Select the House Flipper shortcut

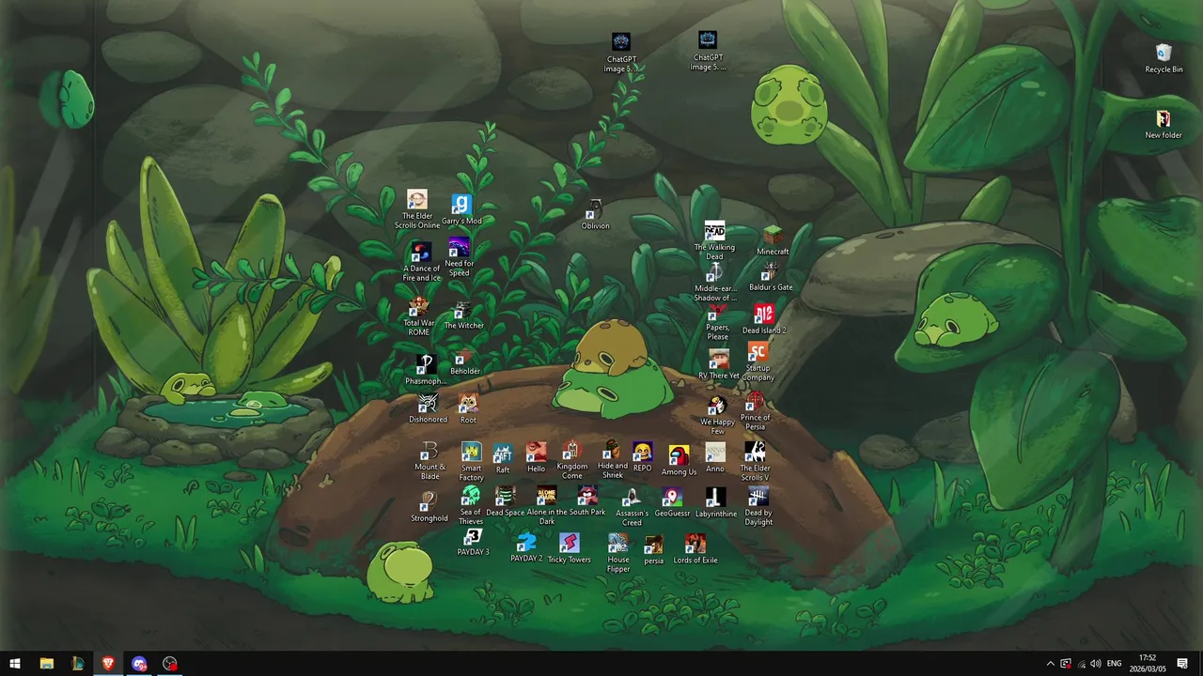pos(618,553)
